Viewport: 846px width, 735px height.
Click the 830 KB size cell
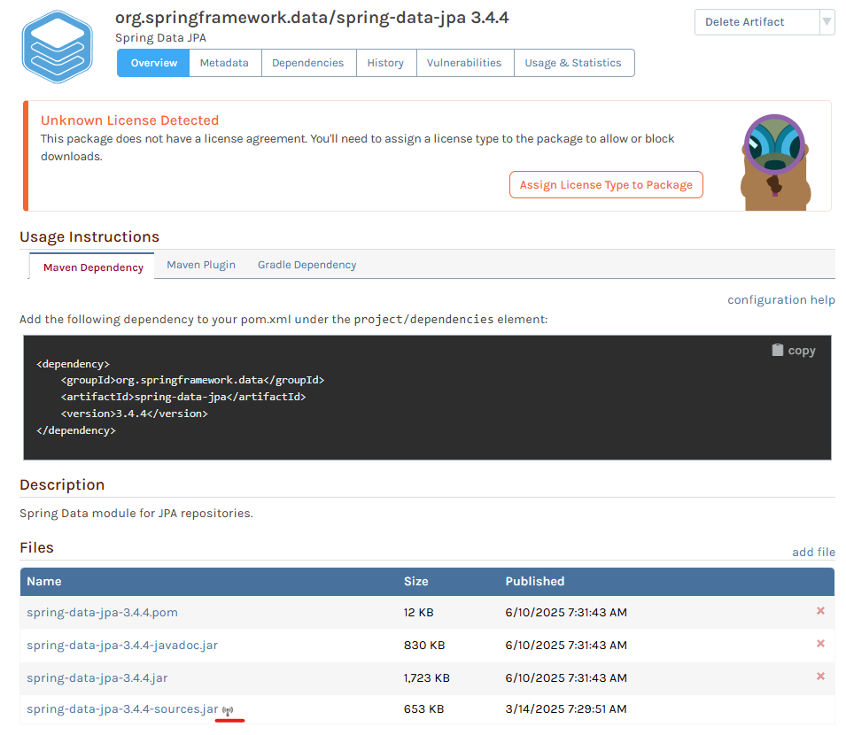click(424, 646)
